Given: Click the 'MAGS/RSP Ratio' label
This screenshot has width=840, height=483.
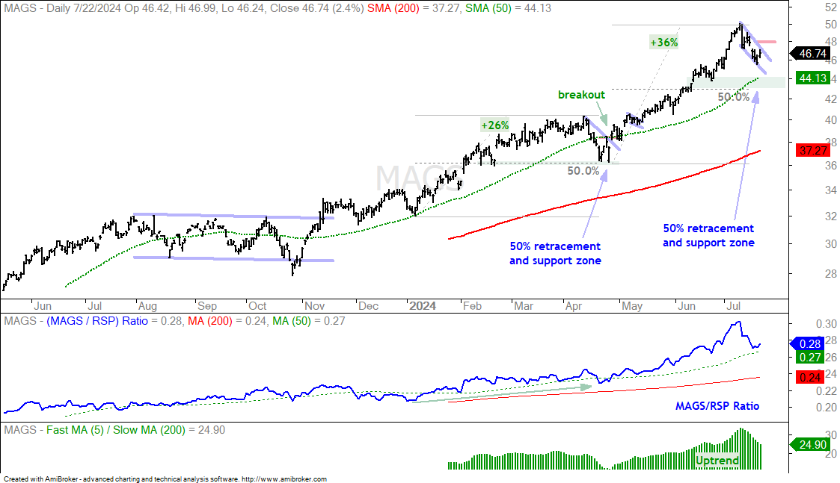Looking at the screenshot, I should coord(717,406).
